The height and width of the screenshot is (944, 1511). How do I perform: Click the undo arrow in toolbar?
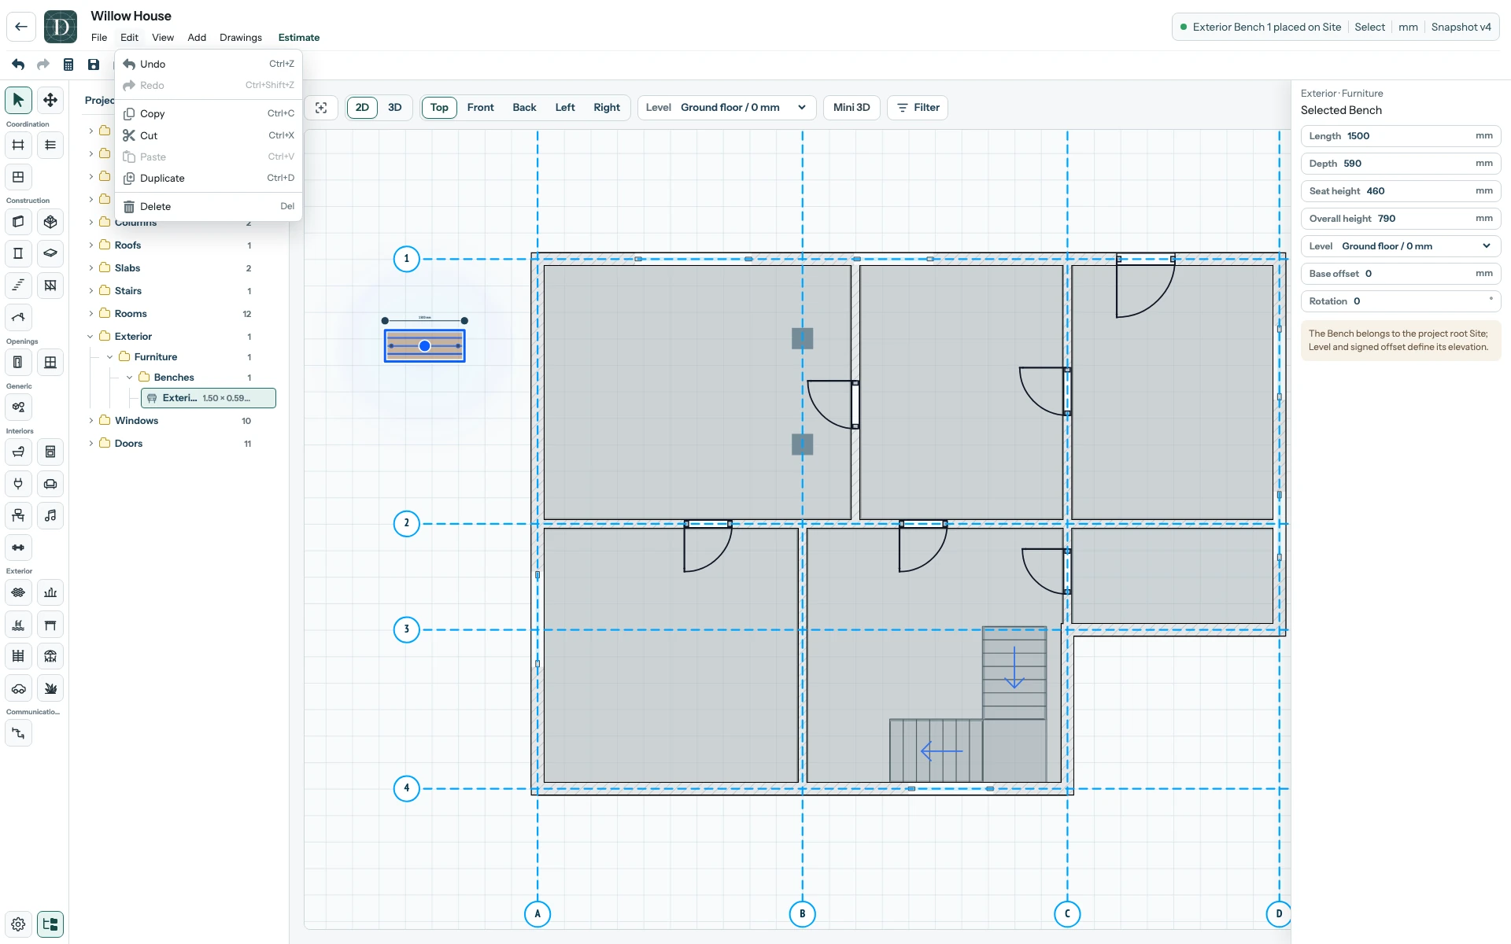click(18, 65)
